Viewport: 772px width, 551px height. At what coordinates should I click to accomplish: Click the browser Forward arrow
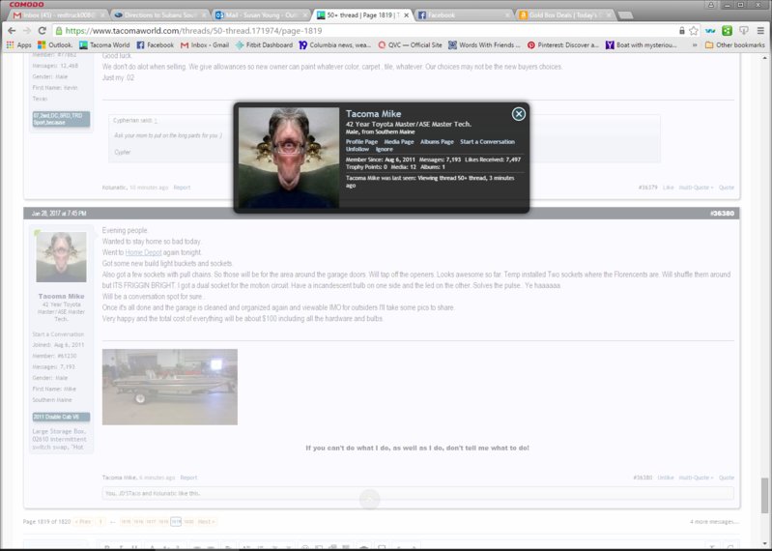(x=27, y=31)
